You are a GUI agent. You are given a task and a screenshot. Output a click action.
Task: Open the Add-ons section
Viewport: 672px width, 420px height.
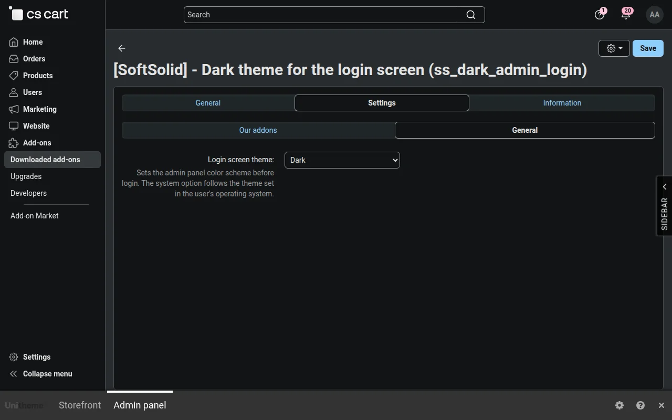37,143
